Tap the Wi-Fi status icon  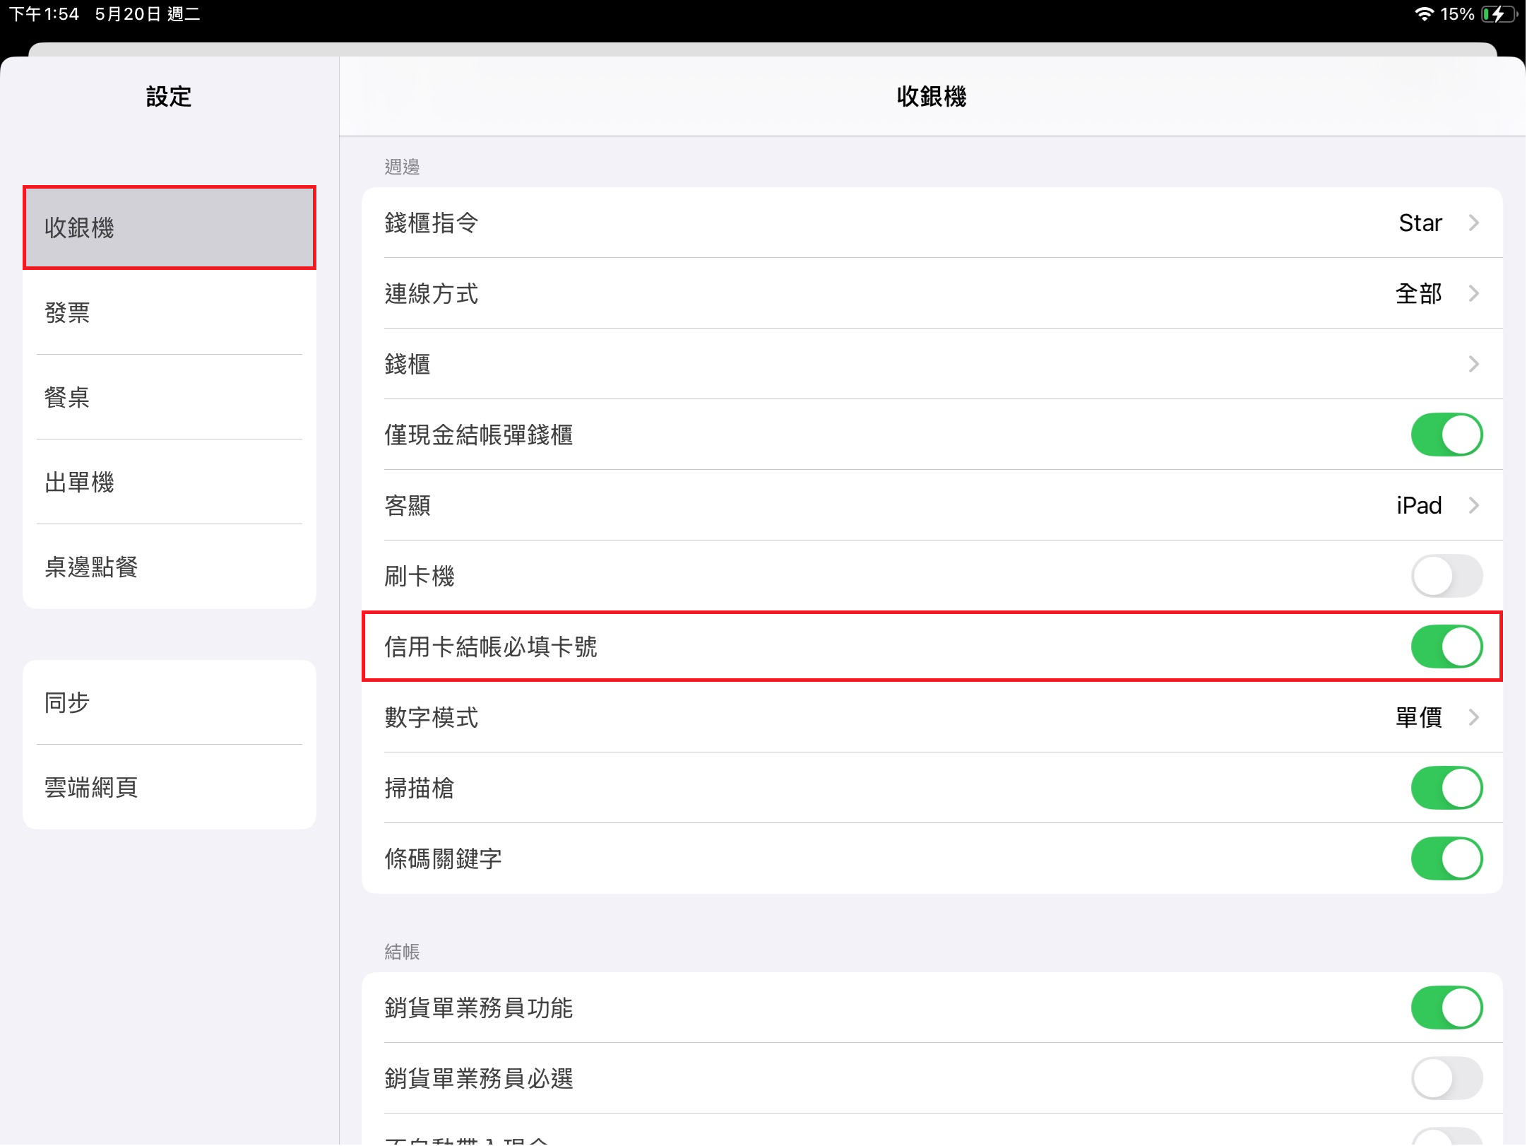click(x=1424, y=14)
